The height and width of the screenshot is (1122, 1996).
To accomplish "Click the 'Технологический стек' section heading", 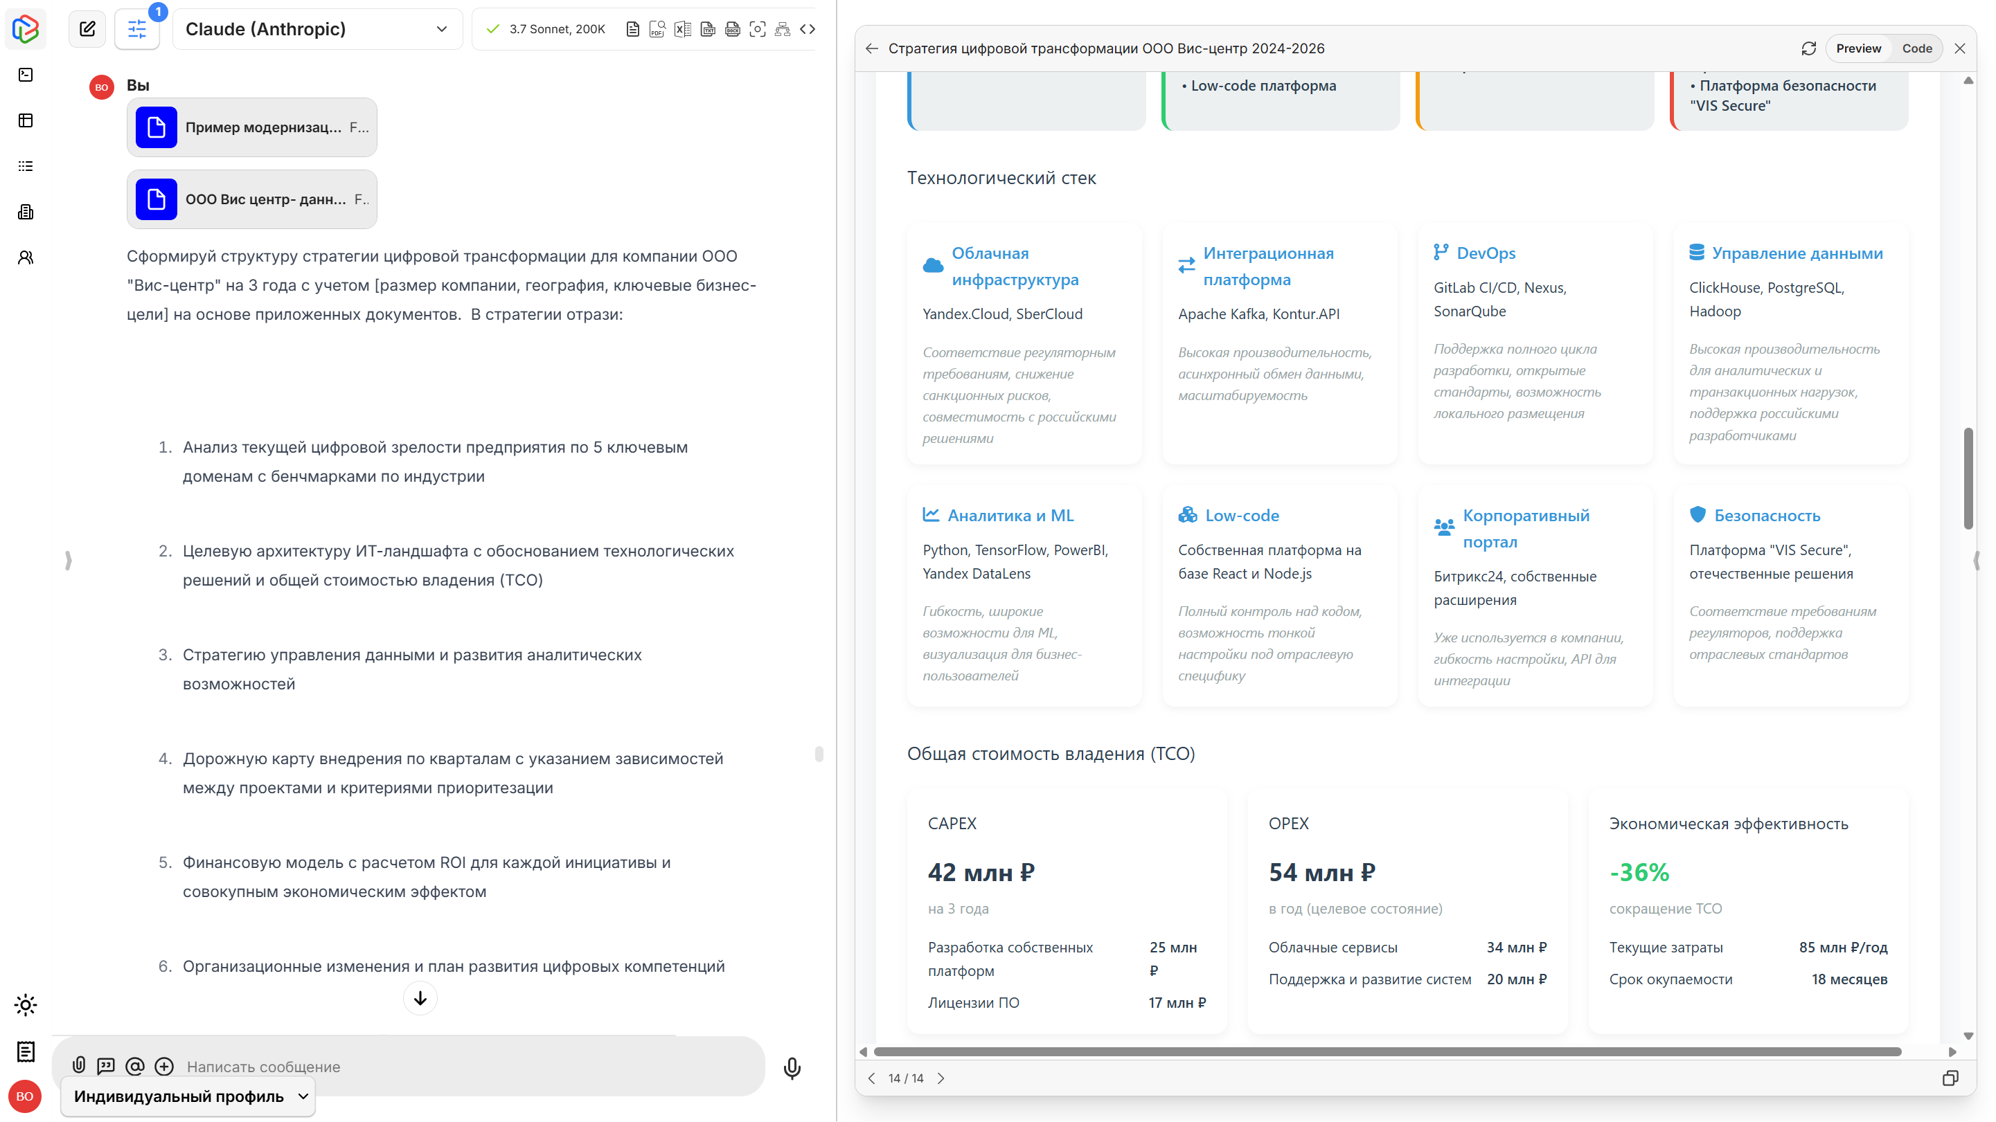I will coord(1001,177).
